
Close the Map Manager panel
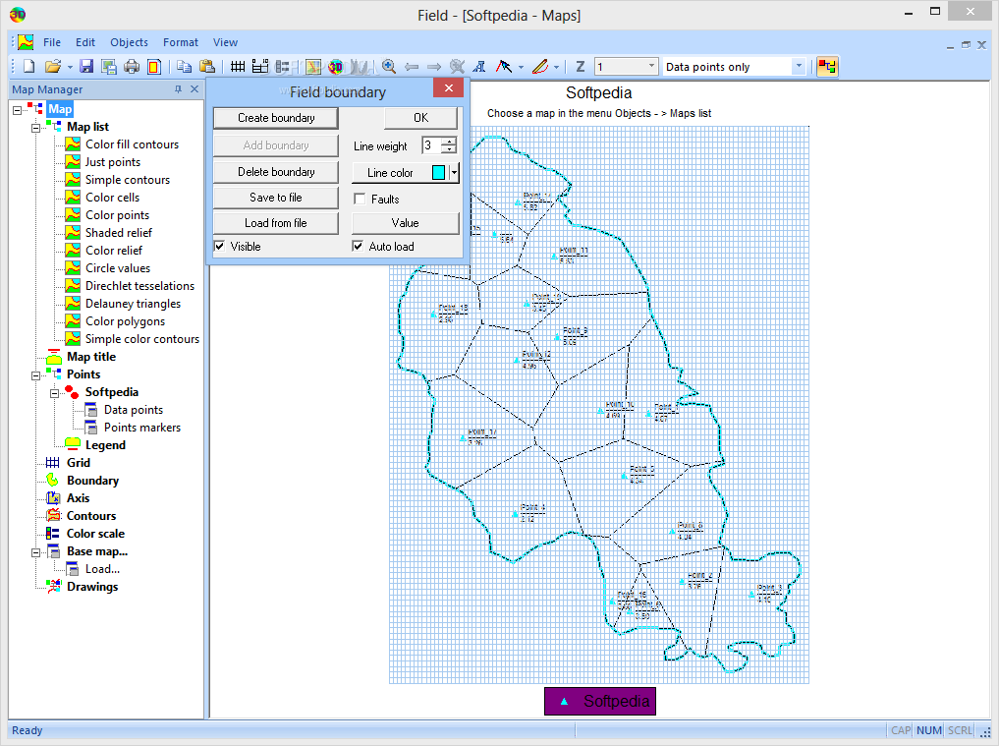click(x=194, y=89)
